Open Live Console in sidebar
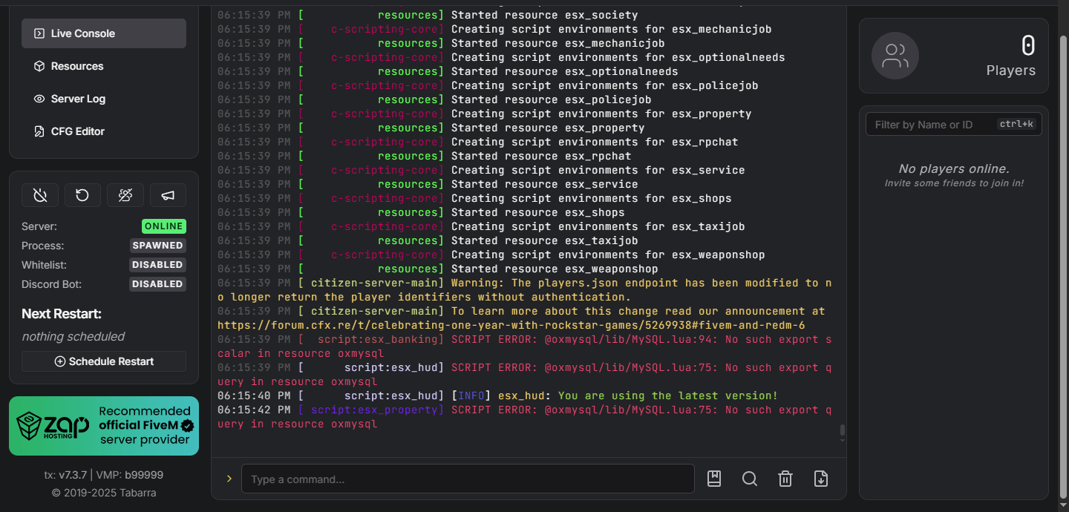 click(x=104, y=33)
